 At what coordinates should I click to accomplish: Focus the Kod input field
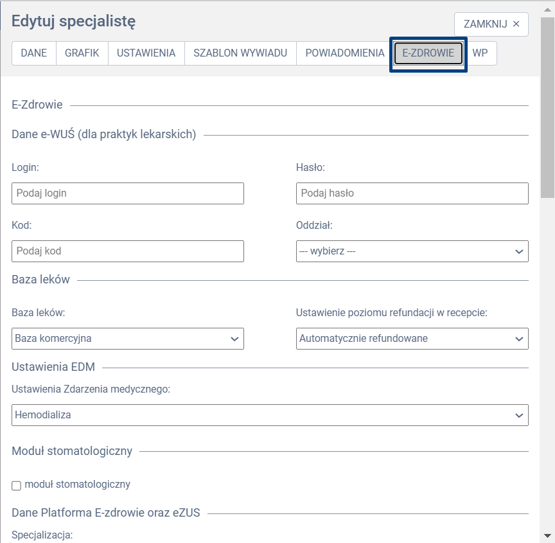tap(128, 251)
